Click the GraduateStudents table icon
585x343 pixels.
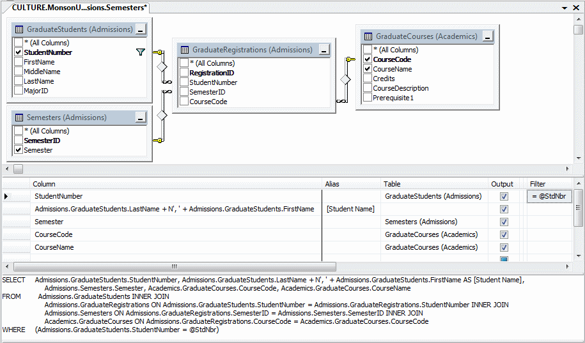(19, 29)
